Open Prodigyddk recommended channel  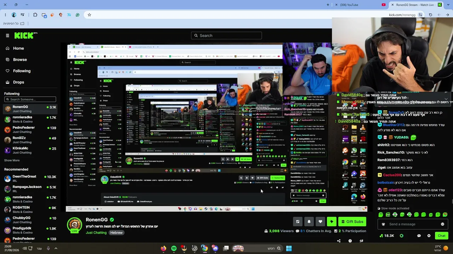point(30,230)
